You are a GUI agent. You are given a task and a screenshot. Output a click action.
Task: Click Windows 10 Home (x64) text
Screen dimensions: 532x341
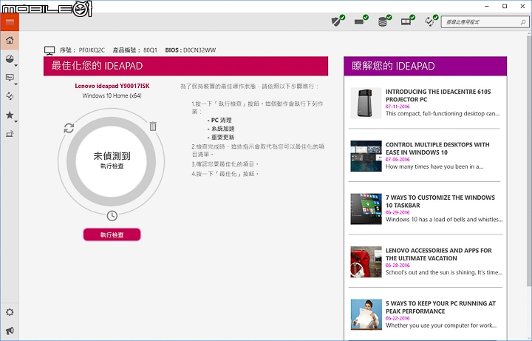(112, 95)
